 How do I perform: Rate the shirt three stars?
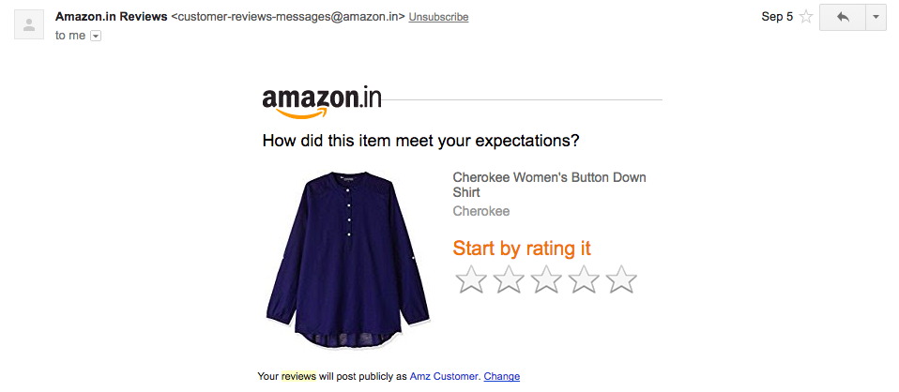[x=546, y=279]
